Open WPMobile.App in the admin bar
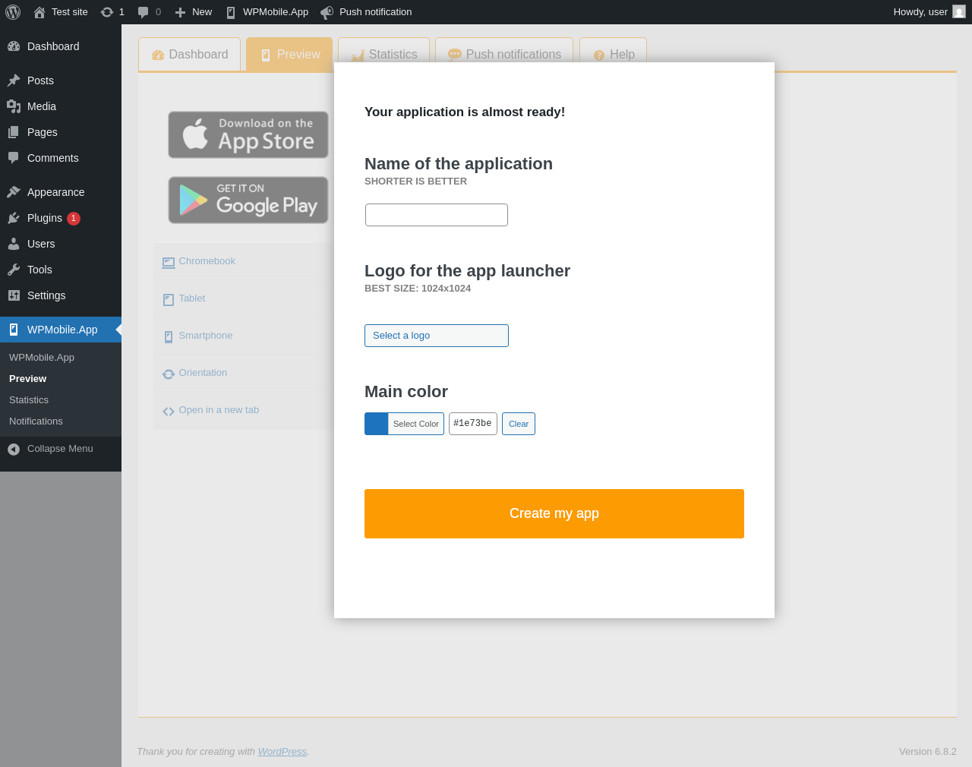This screenshot has width=972, height=767. [267, 12]
